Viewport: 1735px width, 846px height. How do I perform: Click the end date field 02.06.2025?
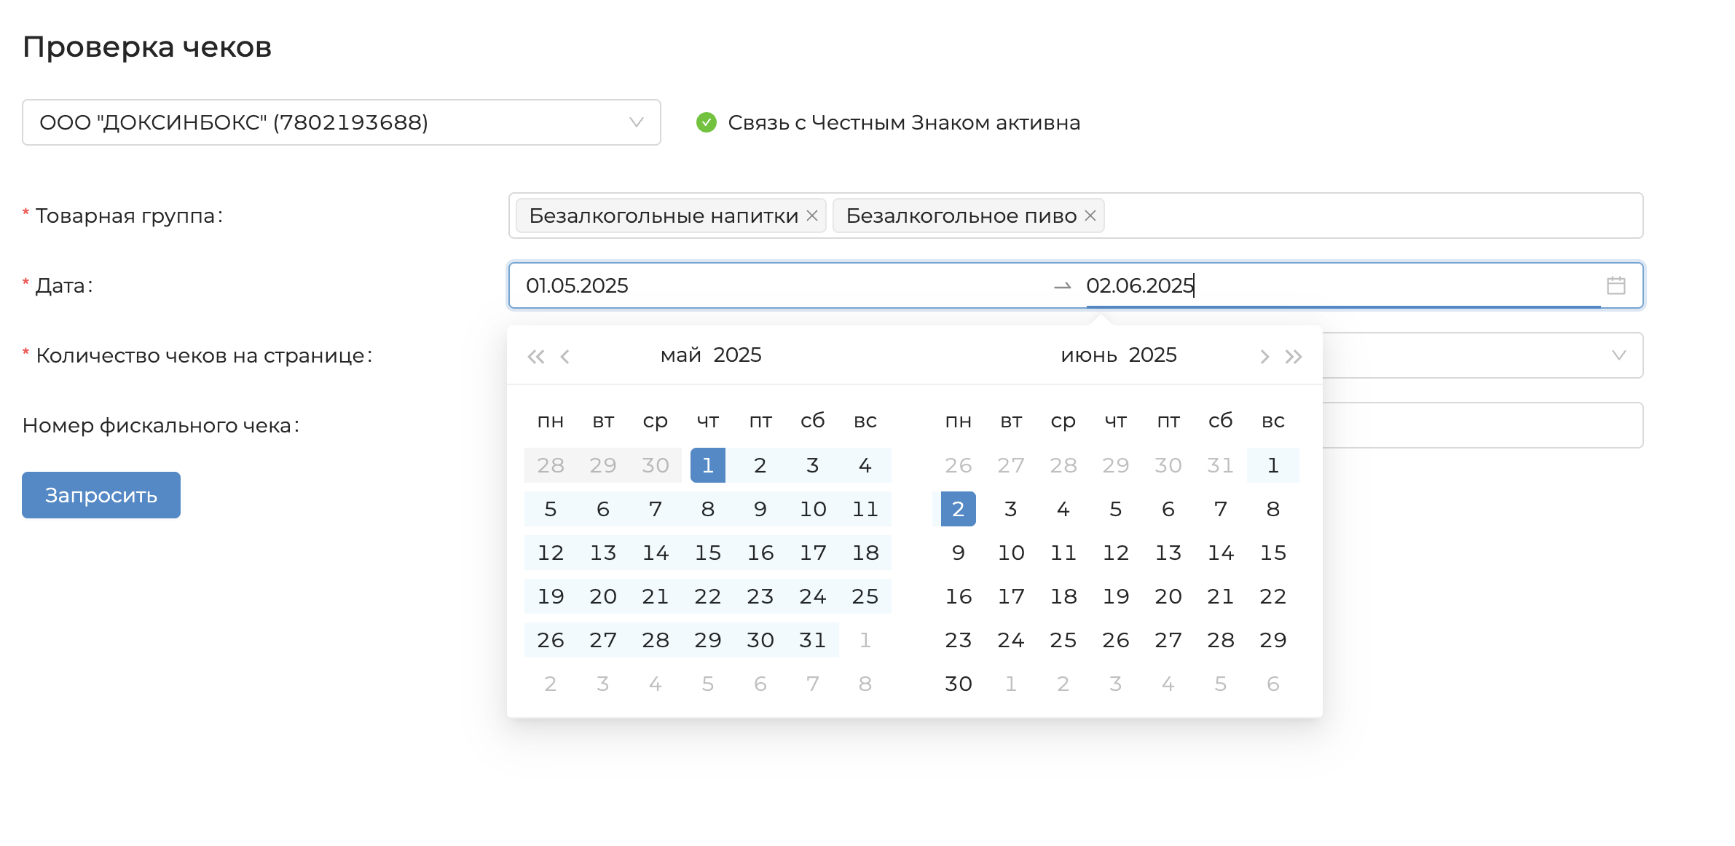click(x=1139, y=285)
